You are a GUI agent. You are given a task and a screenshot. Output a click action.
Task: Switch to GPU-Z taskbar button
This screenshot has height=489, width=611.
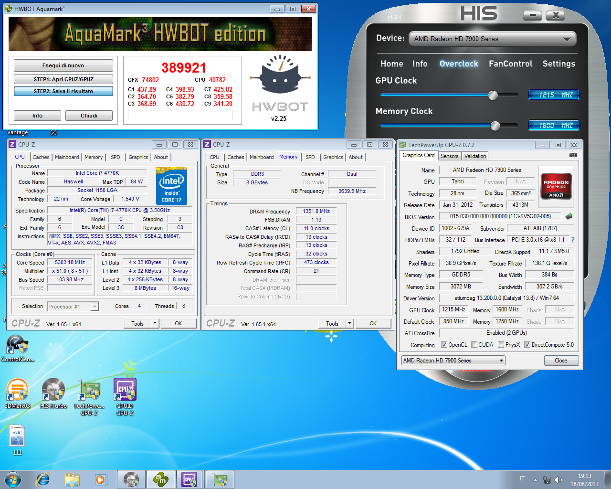220,479
